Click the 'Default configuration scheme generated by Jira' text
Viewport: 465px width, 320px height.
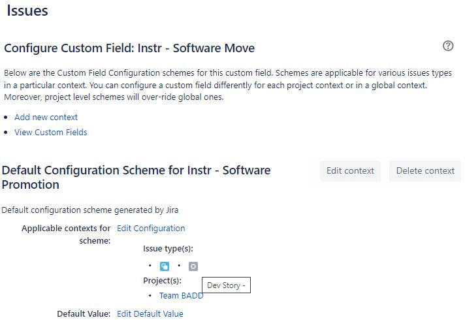[x=90, y=210]
